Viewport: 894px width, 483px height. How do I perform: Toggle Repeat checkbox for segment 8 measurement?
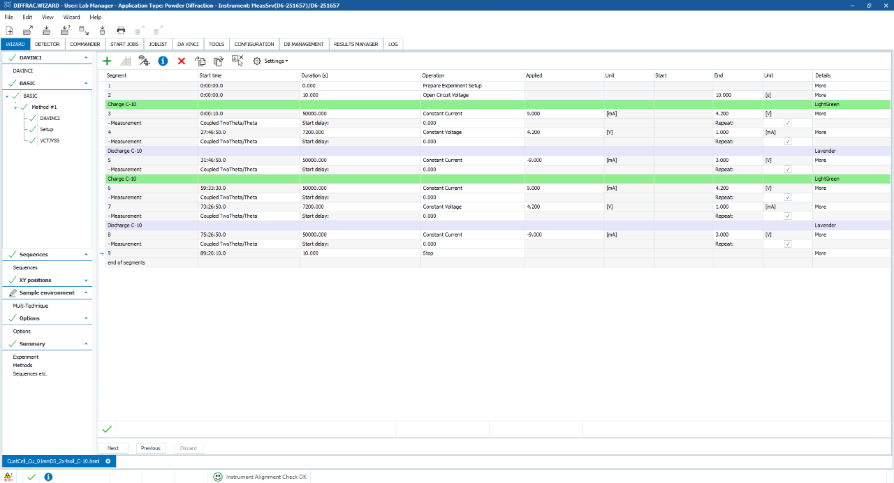[x=788, y=244]
